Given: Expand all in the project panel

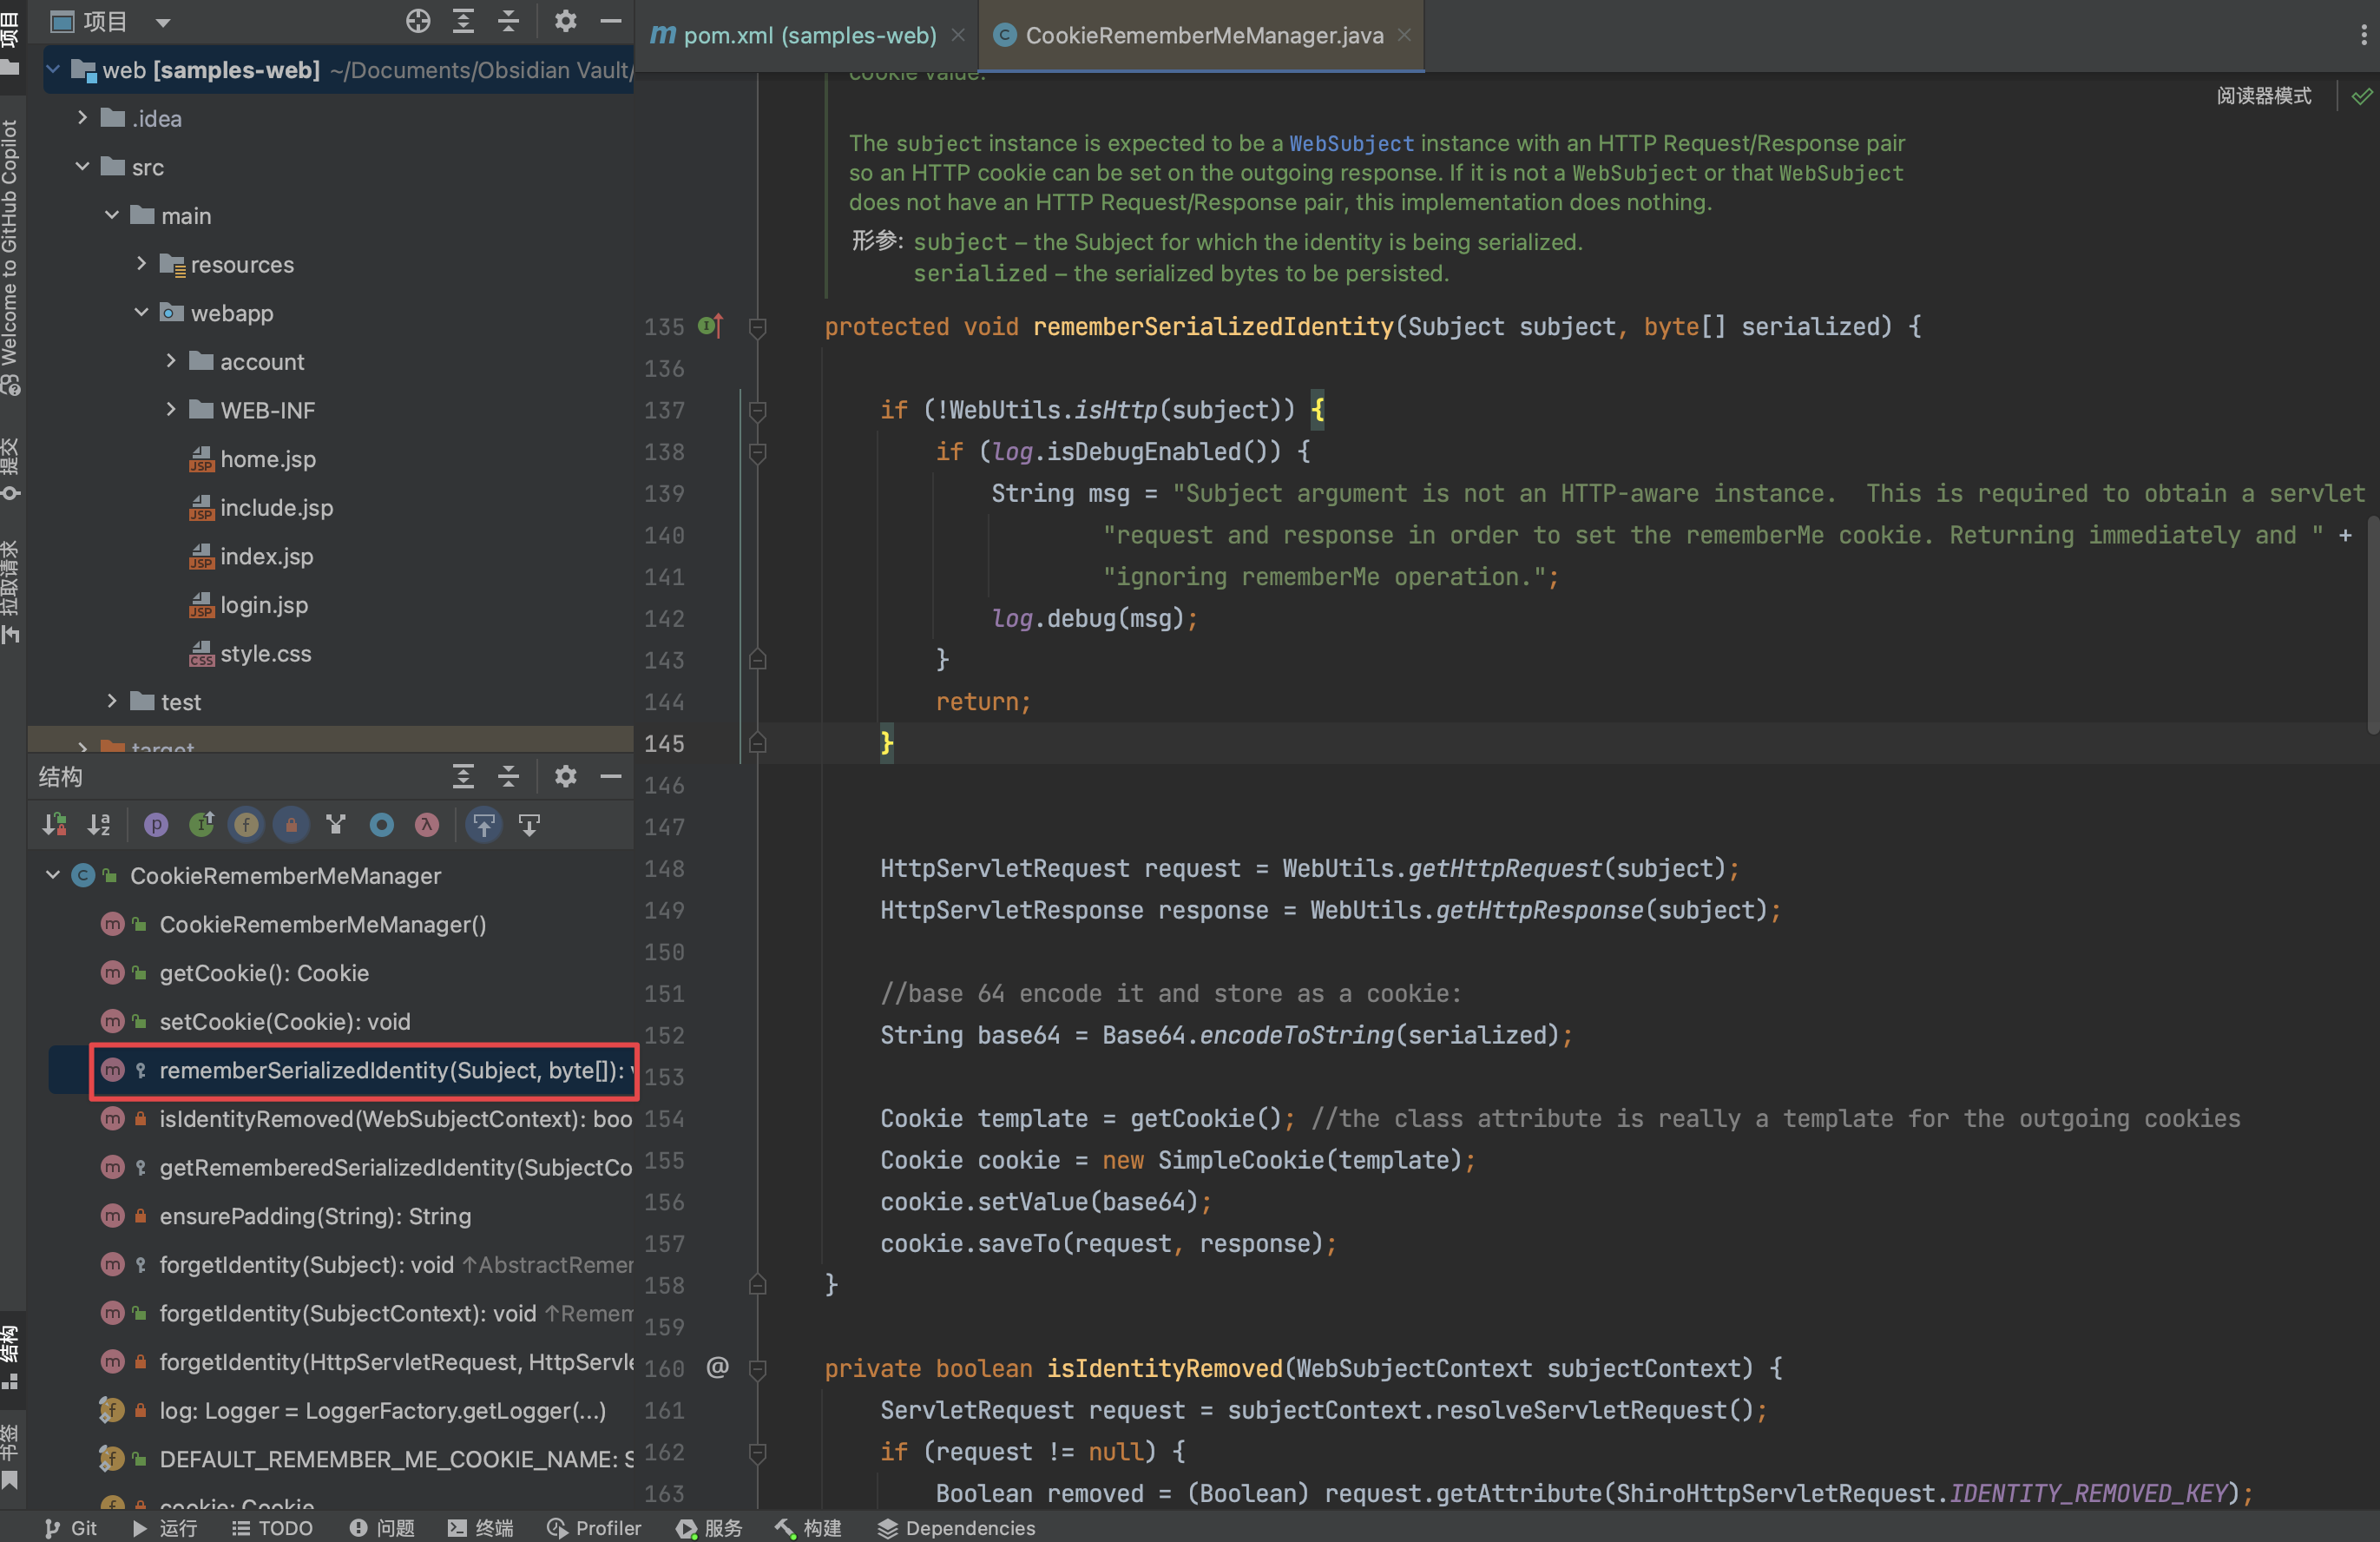Looking at the screenshot, I should click(463, 21).
